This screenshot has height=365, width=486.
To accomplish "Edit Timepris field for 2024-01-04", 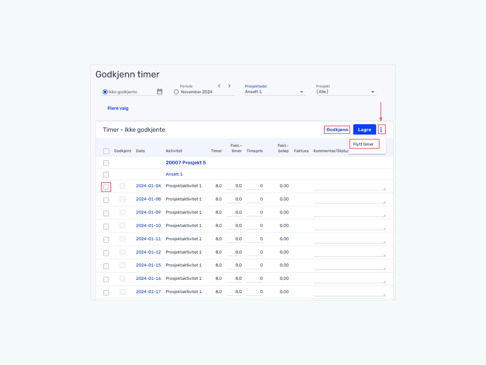I will click(255, 186).
